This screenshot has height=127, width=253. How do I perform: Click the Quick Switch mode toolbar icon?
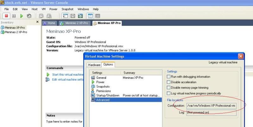[73, 16]
